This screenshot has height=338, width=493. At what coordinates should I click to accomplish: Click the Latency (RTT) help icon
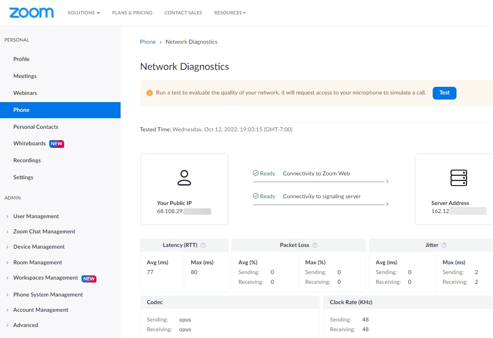coord(203,245)
